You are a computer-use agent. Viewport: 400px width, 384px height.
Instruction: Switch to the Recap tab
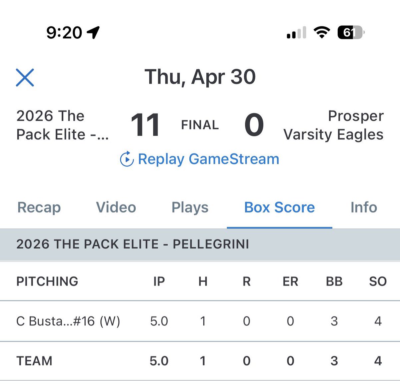coord(39,207)
